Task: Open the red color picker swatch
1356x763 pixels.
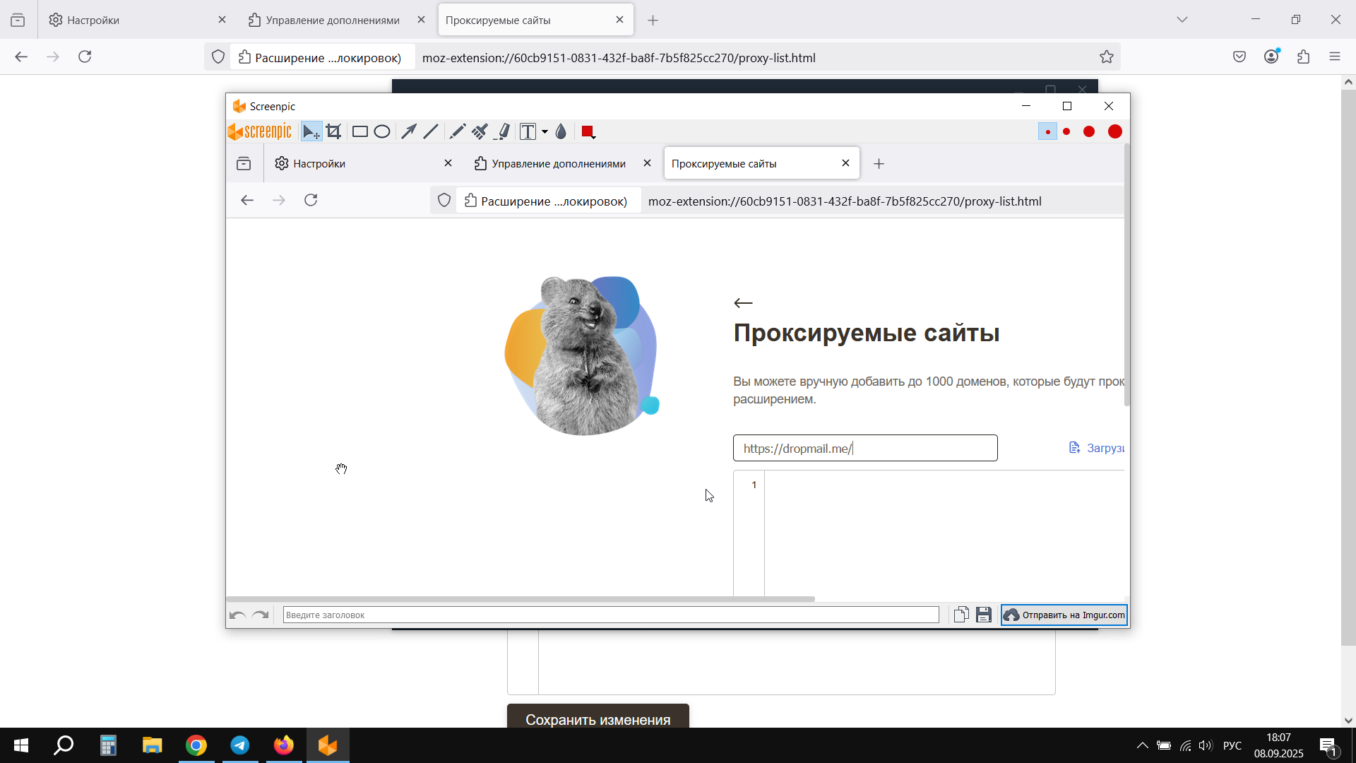Action: click(x=588, y=132)
